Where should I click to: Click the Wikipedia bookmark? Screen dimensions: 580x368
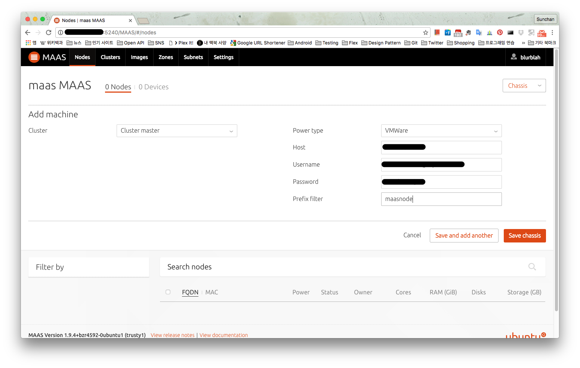click(x=52, y=43)
